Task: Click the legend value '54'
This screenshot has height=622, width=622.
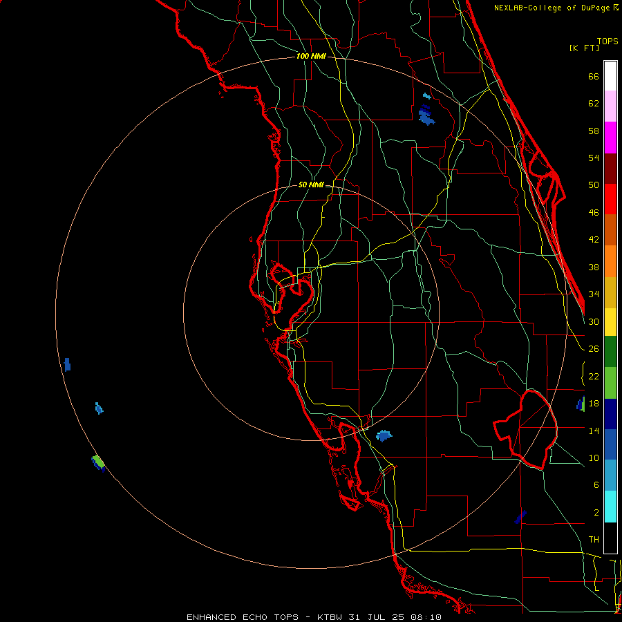Action: [594, 158]
